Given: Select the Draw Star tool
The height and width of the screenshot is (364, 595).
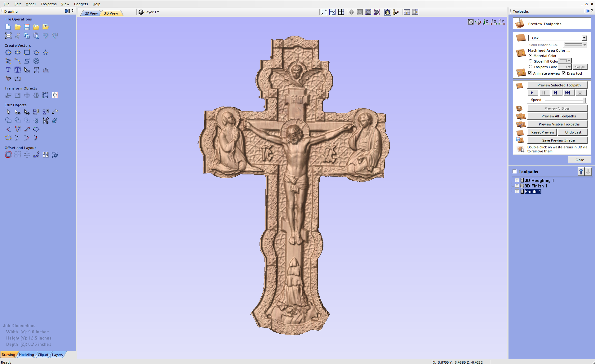Looking at the screenshot, I should coord(45,52).
